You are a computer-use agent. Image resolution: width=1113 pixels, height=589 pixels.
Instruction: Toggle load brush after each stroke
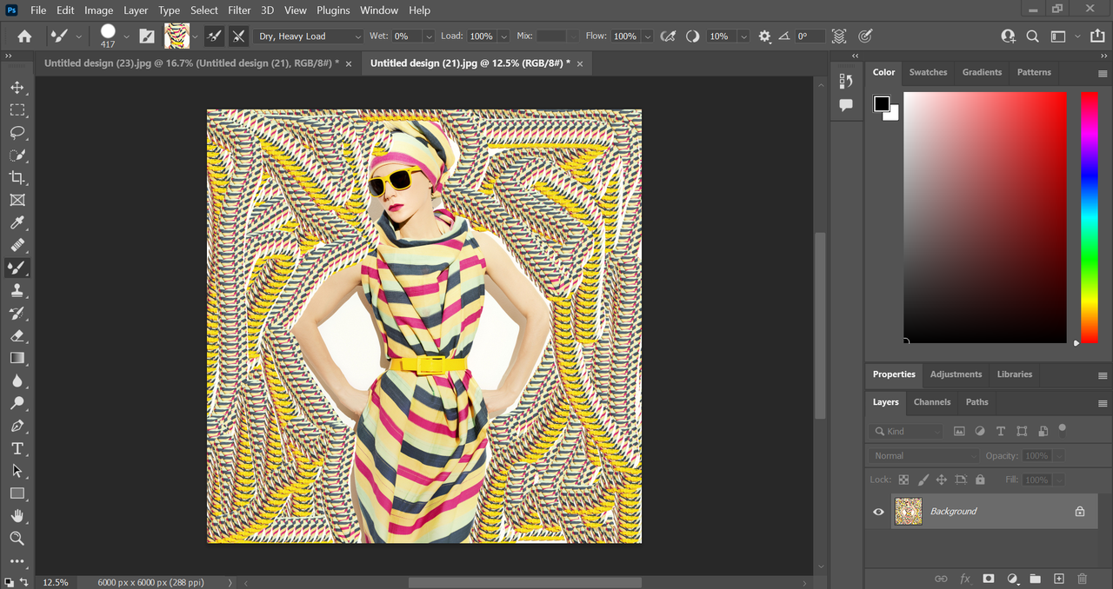[x=214, y=36]
